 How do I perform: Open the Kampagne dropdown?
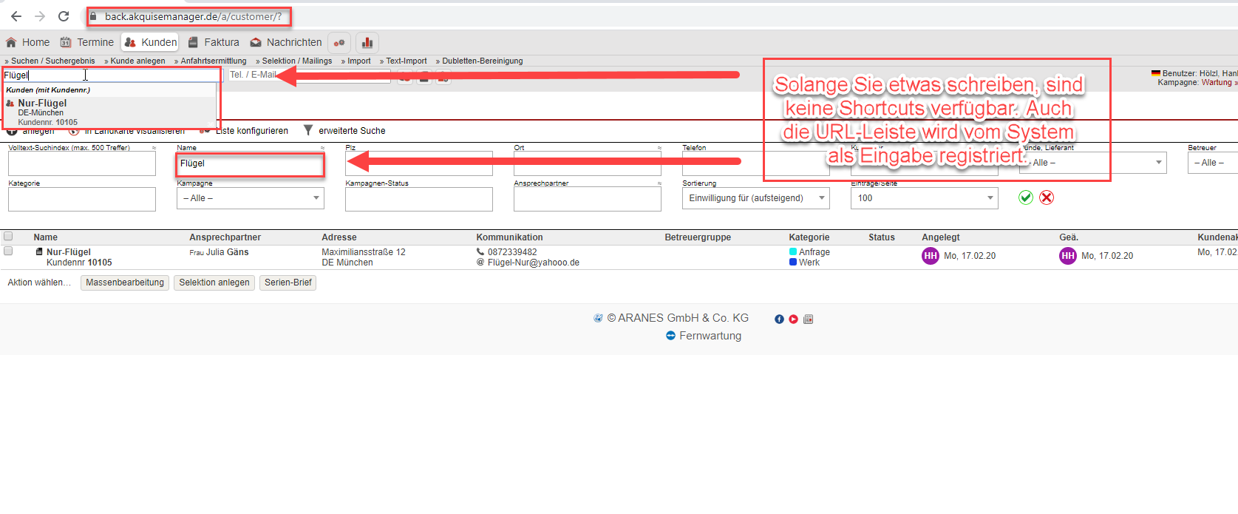tap(251, 198)
